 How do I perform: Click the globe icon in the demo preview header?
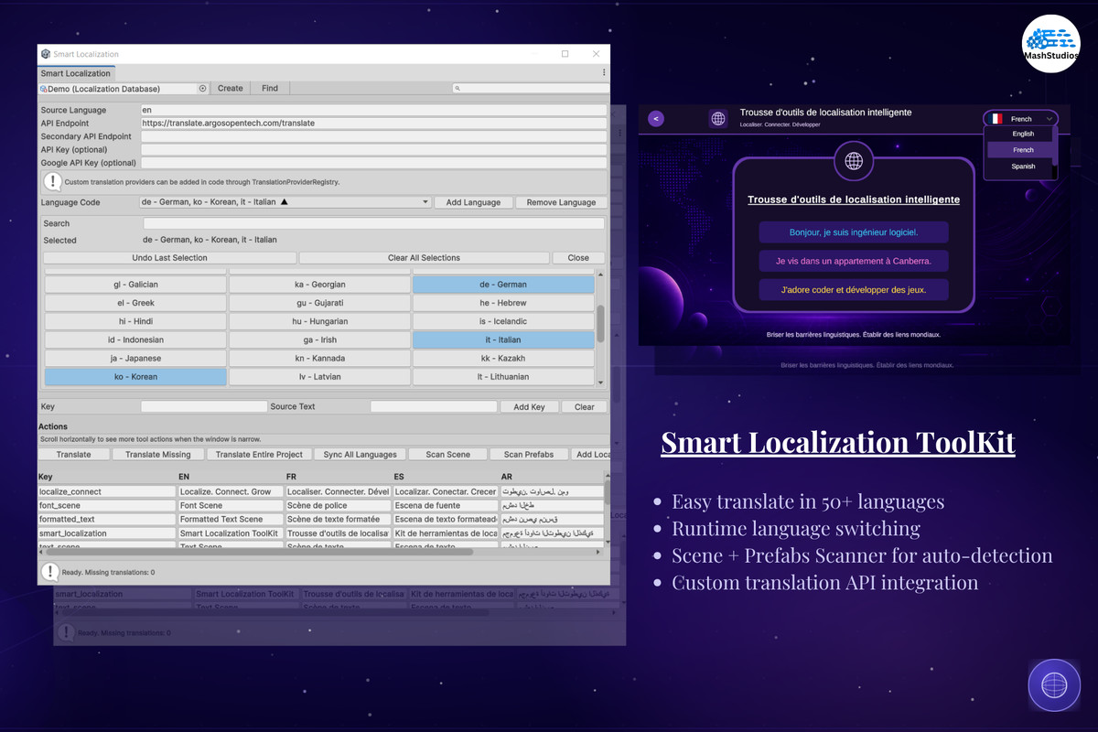(x=718, y=118)
